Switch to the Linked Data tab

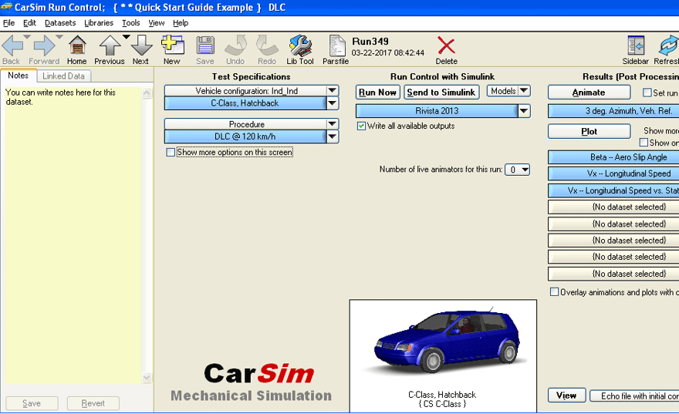[x=63, y=76]
